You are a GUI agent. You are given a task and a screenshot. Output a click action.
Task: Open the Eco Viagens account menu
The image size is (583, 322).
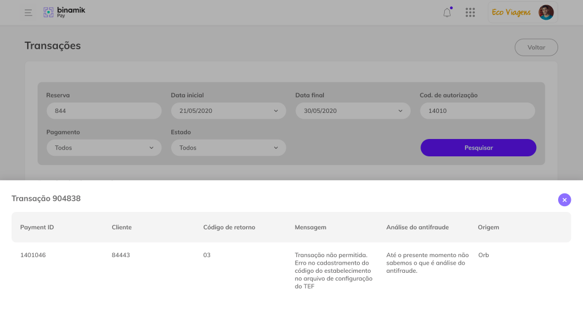click(x=523, y=12)
